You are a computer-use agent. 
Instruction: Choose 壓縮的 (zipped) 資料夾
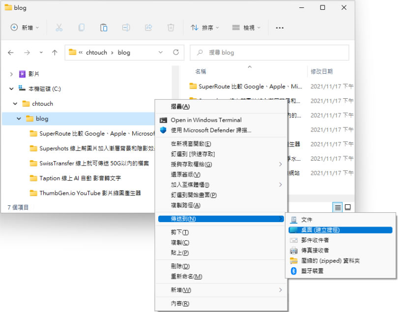coord(341,261)
